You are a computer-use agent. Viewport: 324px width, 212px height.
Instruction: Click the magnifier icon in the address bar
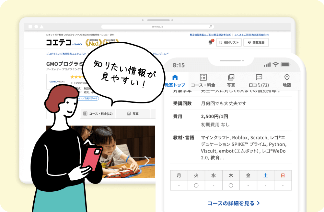pyautogui.click(x=211, y=26)
